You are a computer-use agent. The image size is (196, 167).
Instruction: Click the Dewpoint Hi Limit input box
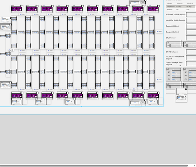[x=191, y=26]
